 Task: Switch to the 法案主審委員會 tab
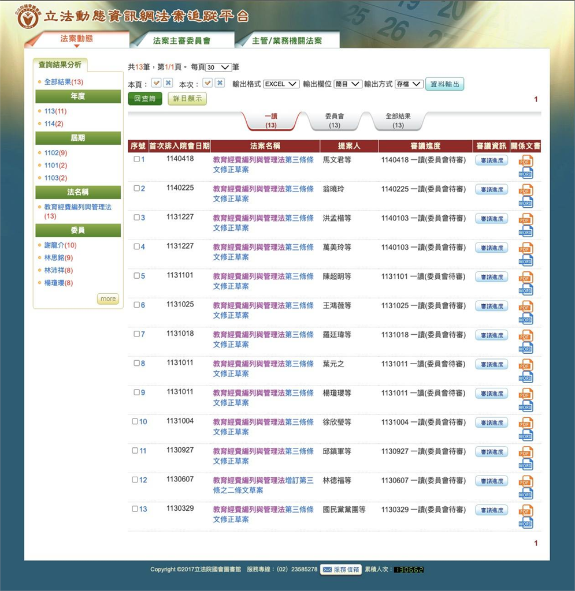coord(181,41)
